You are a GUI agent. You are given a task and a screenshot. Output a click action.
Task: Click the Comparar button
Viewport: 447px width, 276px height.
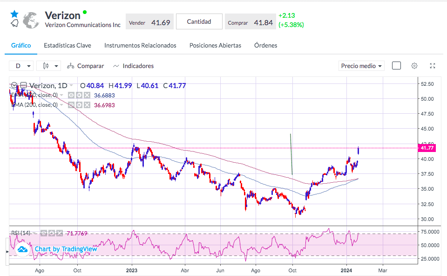tap(86, 66)
